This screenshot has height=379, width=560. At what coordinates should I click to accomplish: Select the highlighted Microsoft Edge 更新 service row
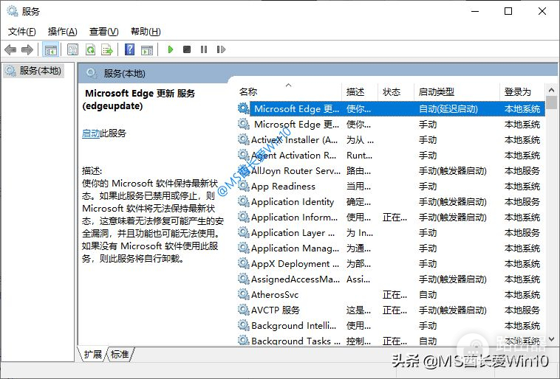point(391,108)
